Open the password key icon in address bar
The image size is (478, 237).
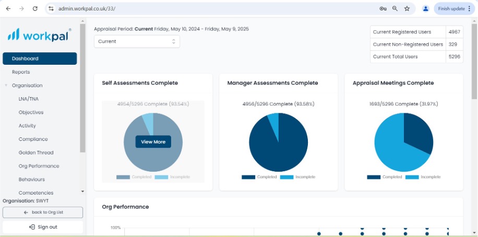[383, 8]
